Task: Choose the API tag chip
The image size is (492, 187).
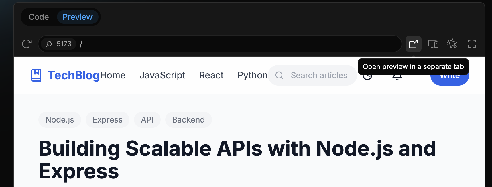Action: point(147,120)
